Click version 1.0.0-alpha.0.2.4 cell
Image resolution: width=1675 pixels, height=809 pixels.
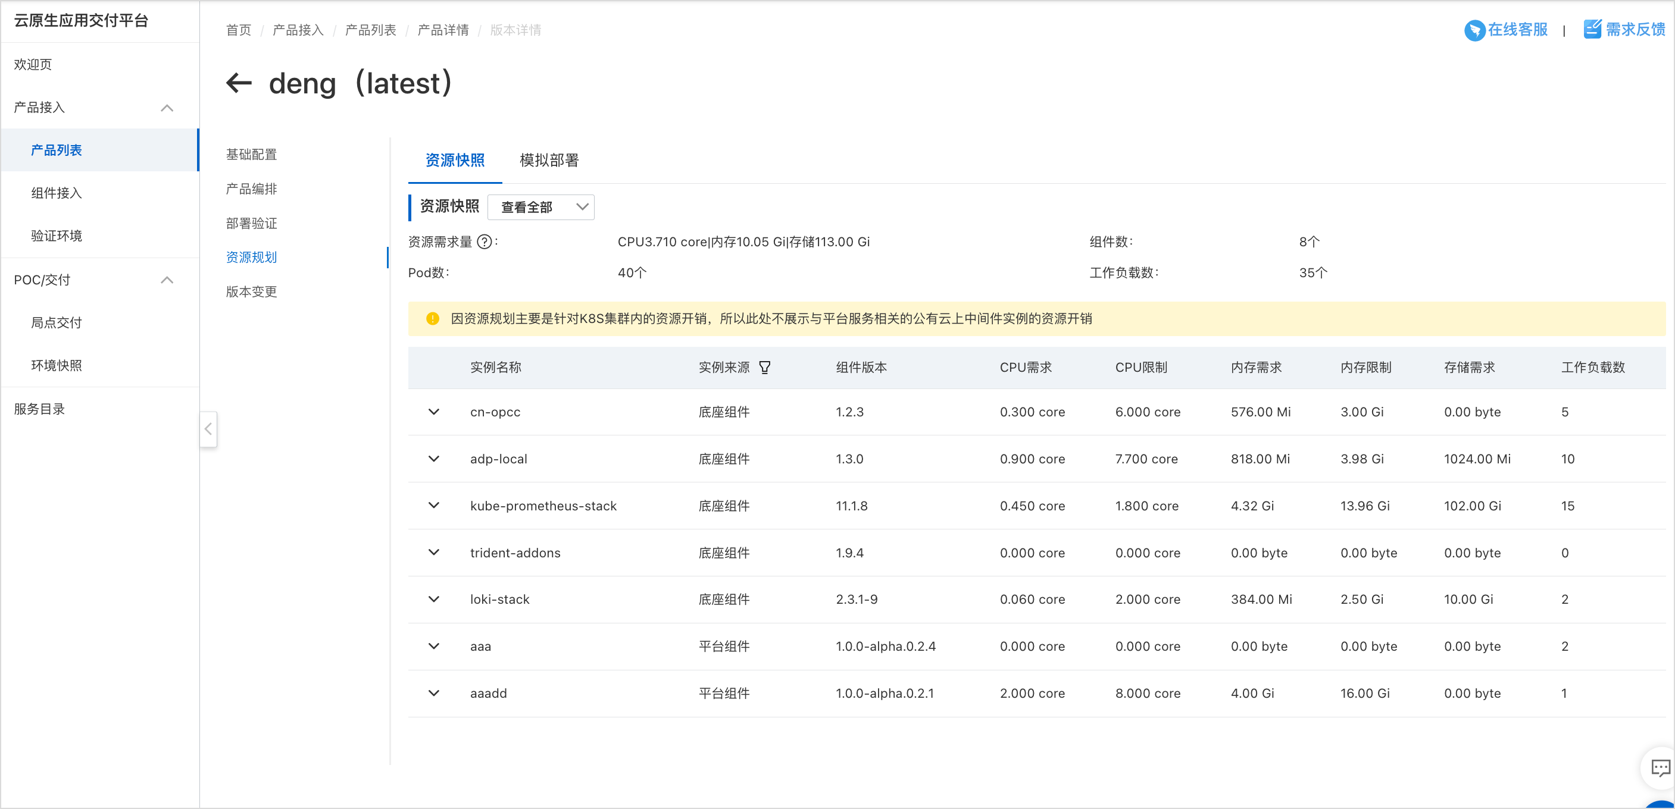pos(886,646)
